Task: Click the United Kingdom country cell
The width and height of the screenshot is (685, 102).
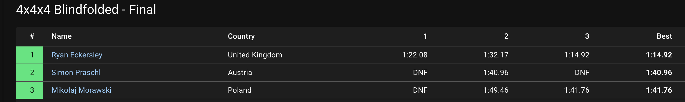Action: (255, 55)
